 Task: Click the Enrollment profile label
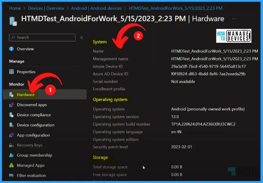[x=109, y=89]
